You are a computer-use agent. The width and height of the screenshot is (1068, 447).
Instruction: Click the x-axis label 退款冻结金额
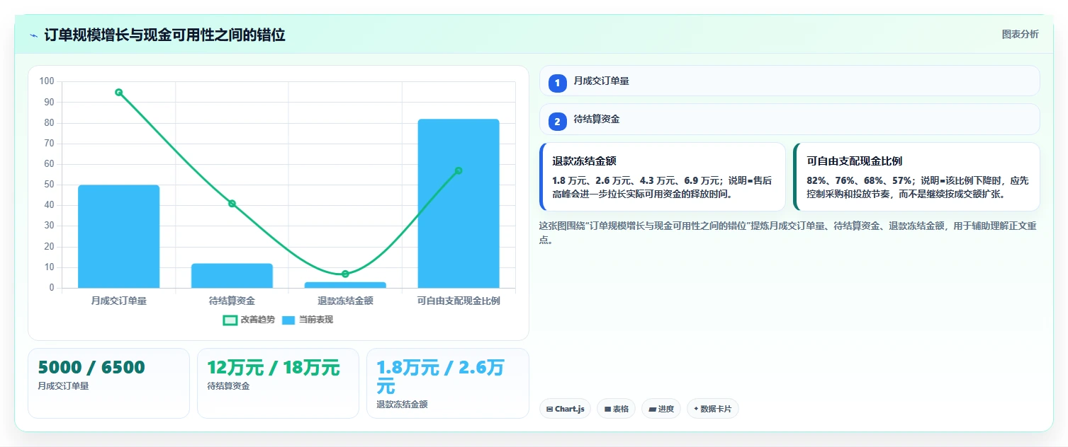(x=345, y=301)
